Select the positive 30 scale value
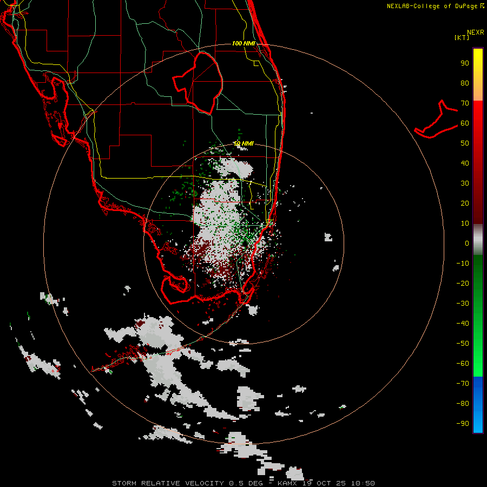This screenshot has height=487, width=487. click(465, 183)
